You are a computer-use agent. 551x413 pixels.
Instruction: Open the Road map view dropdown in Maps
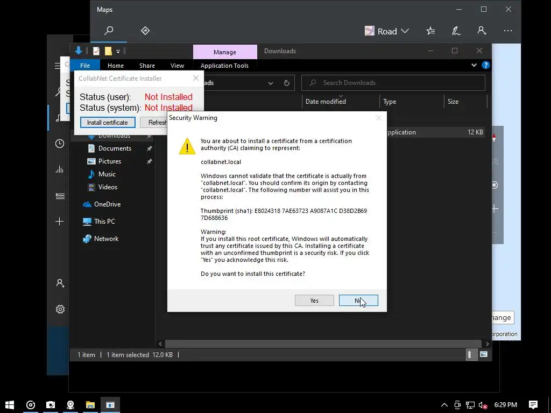click(x=387, y=31)
